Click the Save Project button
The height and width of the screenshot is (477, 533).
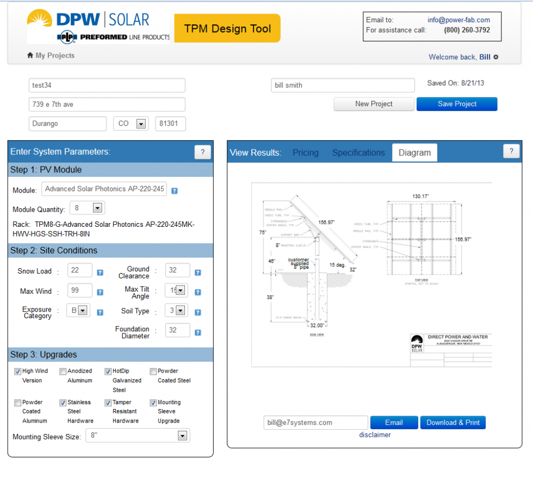coord(456,104)
